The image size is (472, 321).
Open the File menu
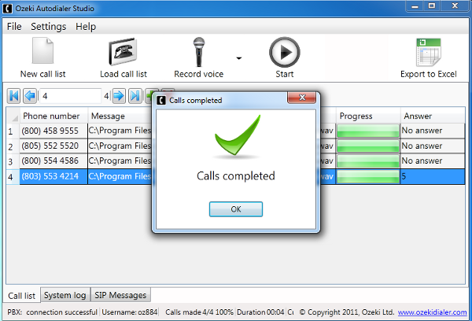pos(14,26)
